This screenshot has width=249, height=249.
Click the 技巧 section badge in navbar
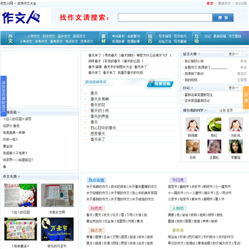click(x=150, y=39)
